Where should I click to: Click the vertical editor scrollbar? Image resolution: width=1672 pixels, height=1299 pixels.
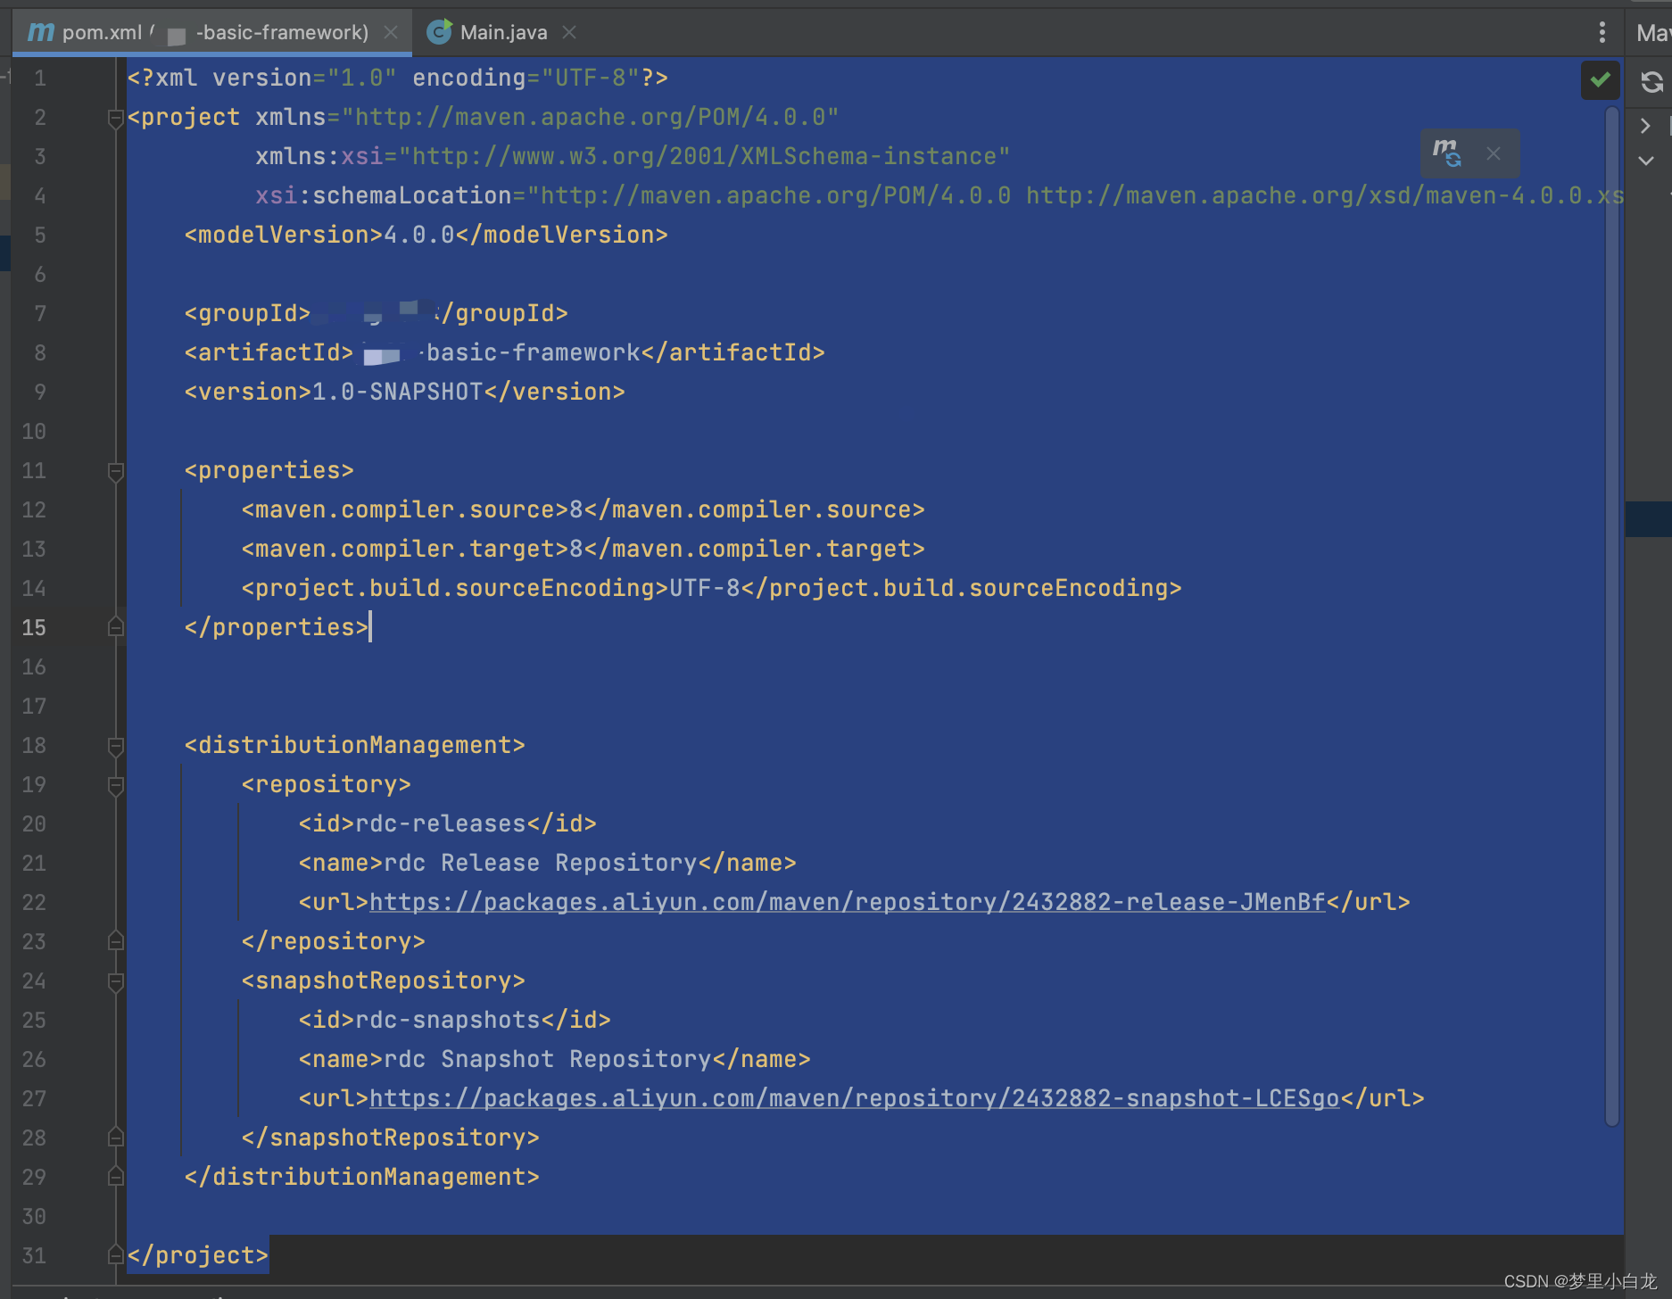[1611, 616]
